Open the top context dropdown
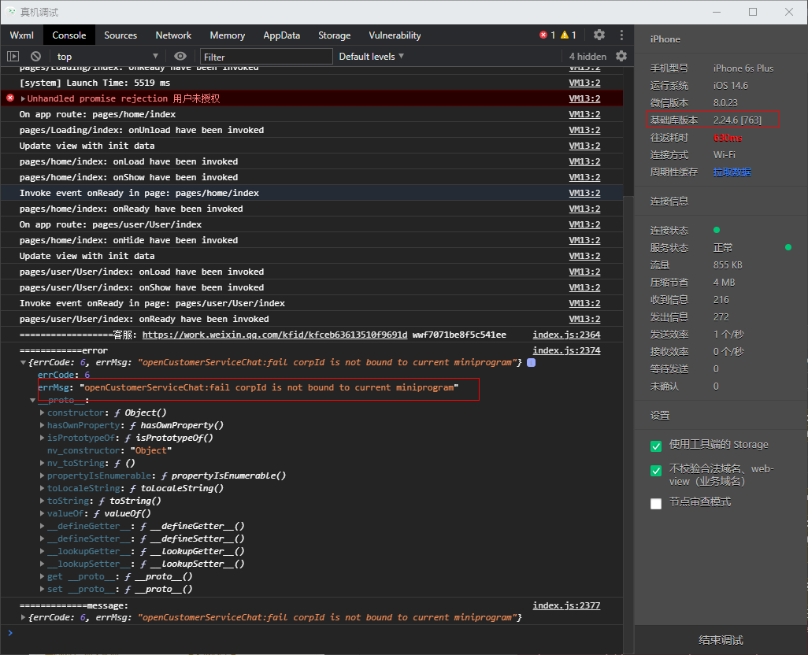The width and height of the screenshot is (808, 655). coord(107,56)
